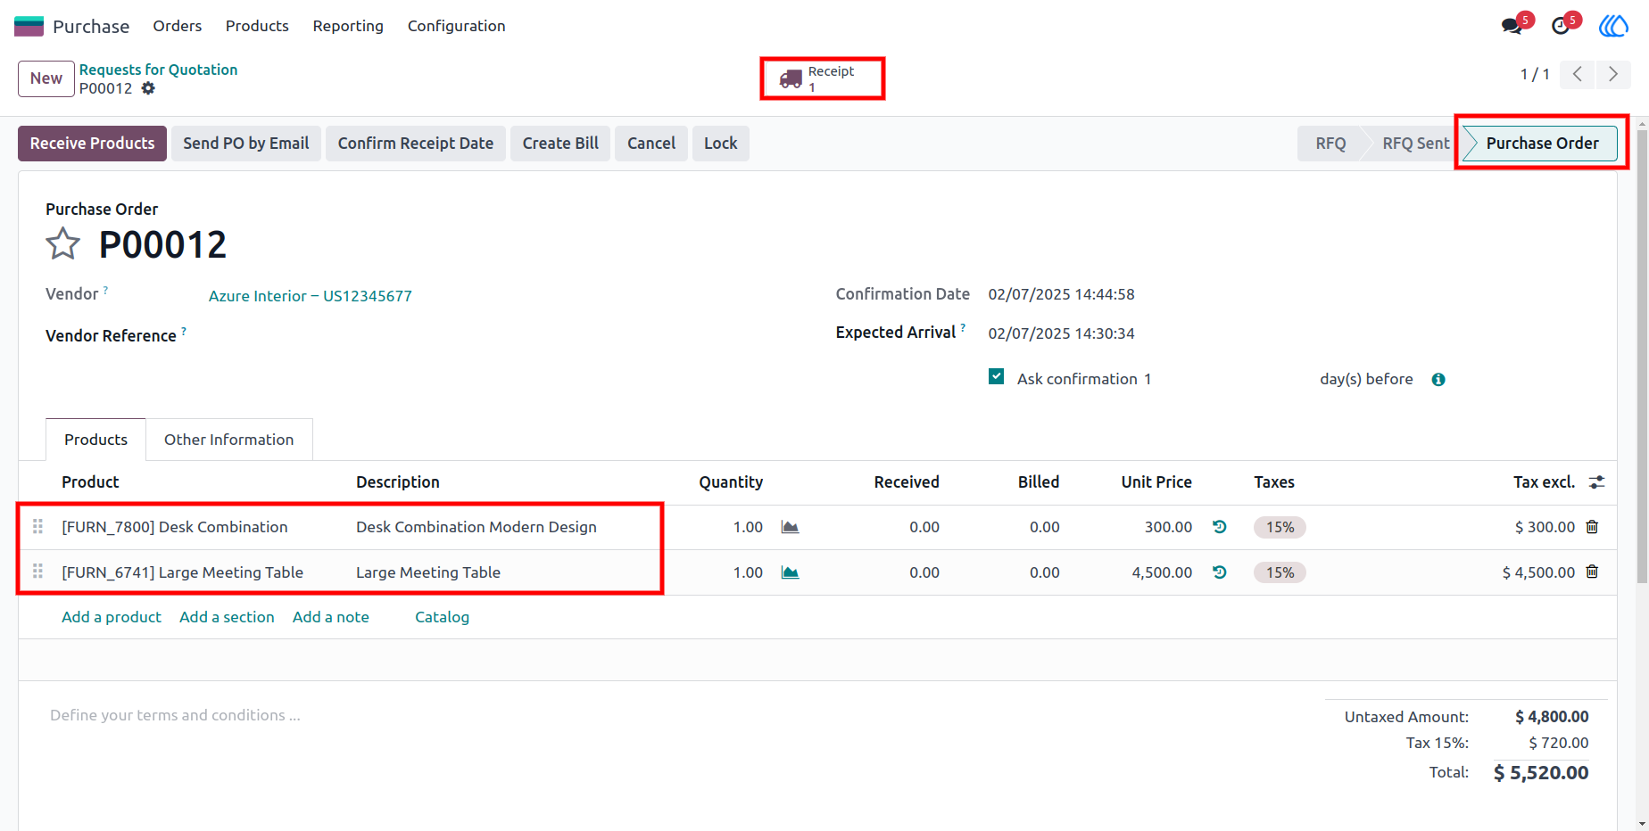Image resolution: width=1649 pixels, height=831 pixels.
Task: Open the product Catalog link
Action: (442, 617)
